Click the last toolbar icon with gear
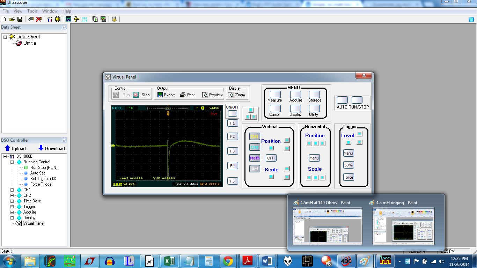The height and width of the screenshot is (268, 477). click(x=114, y=19)
